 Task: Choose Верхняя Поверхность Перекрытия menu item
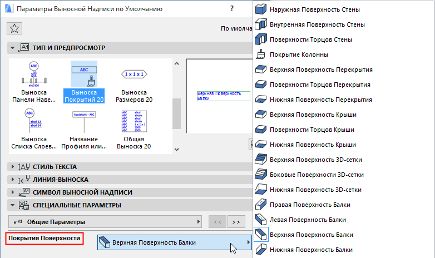[x=344, y=70]
